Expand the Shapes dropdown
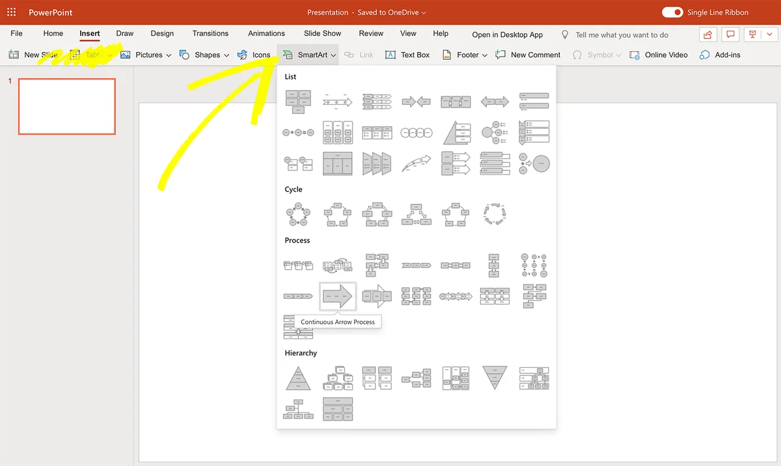This screenshot has width=781, height=466. [226, 55]
